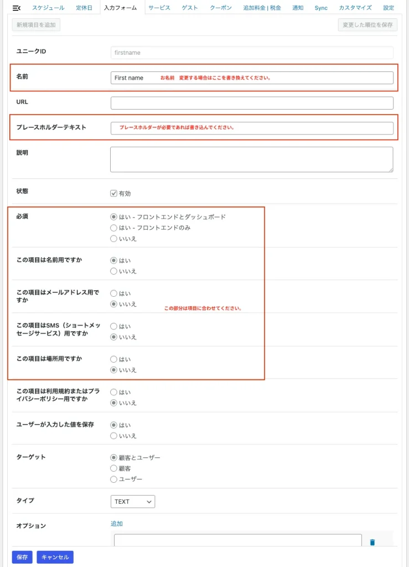Select ターゲット 顧客 only

click(113, 468)
